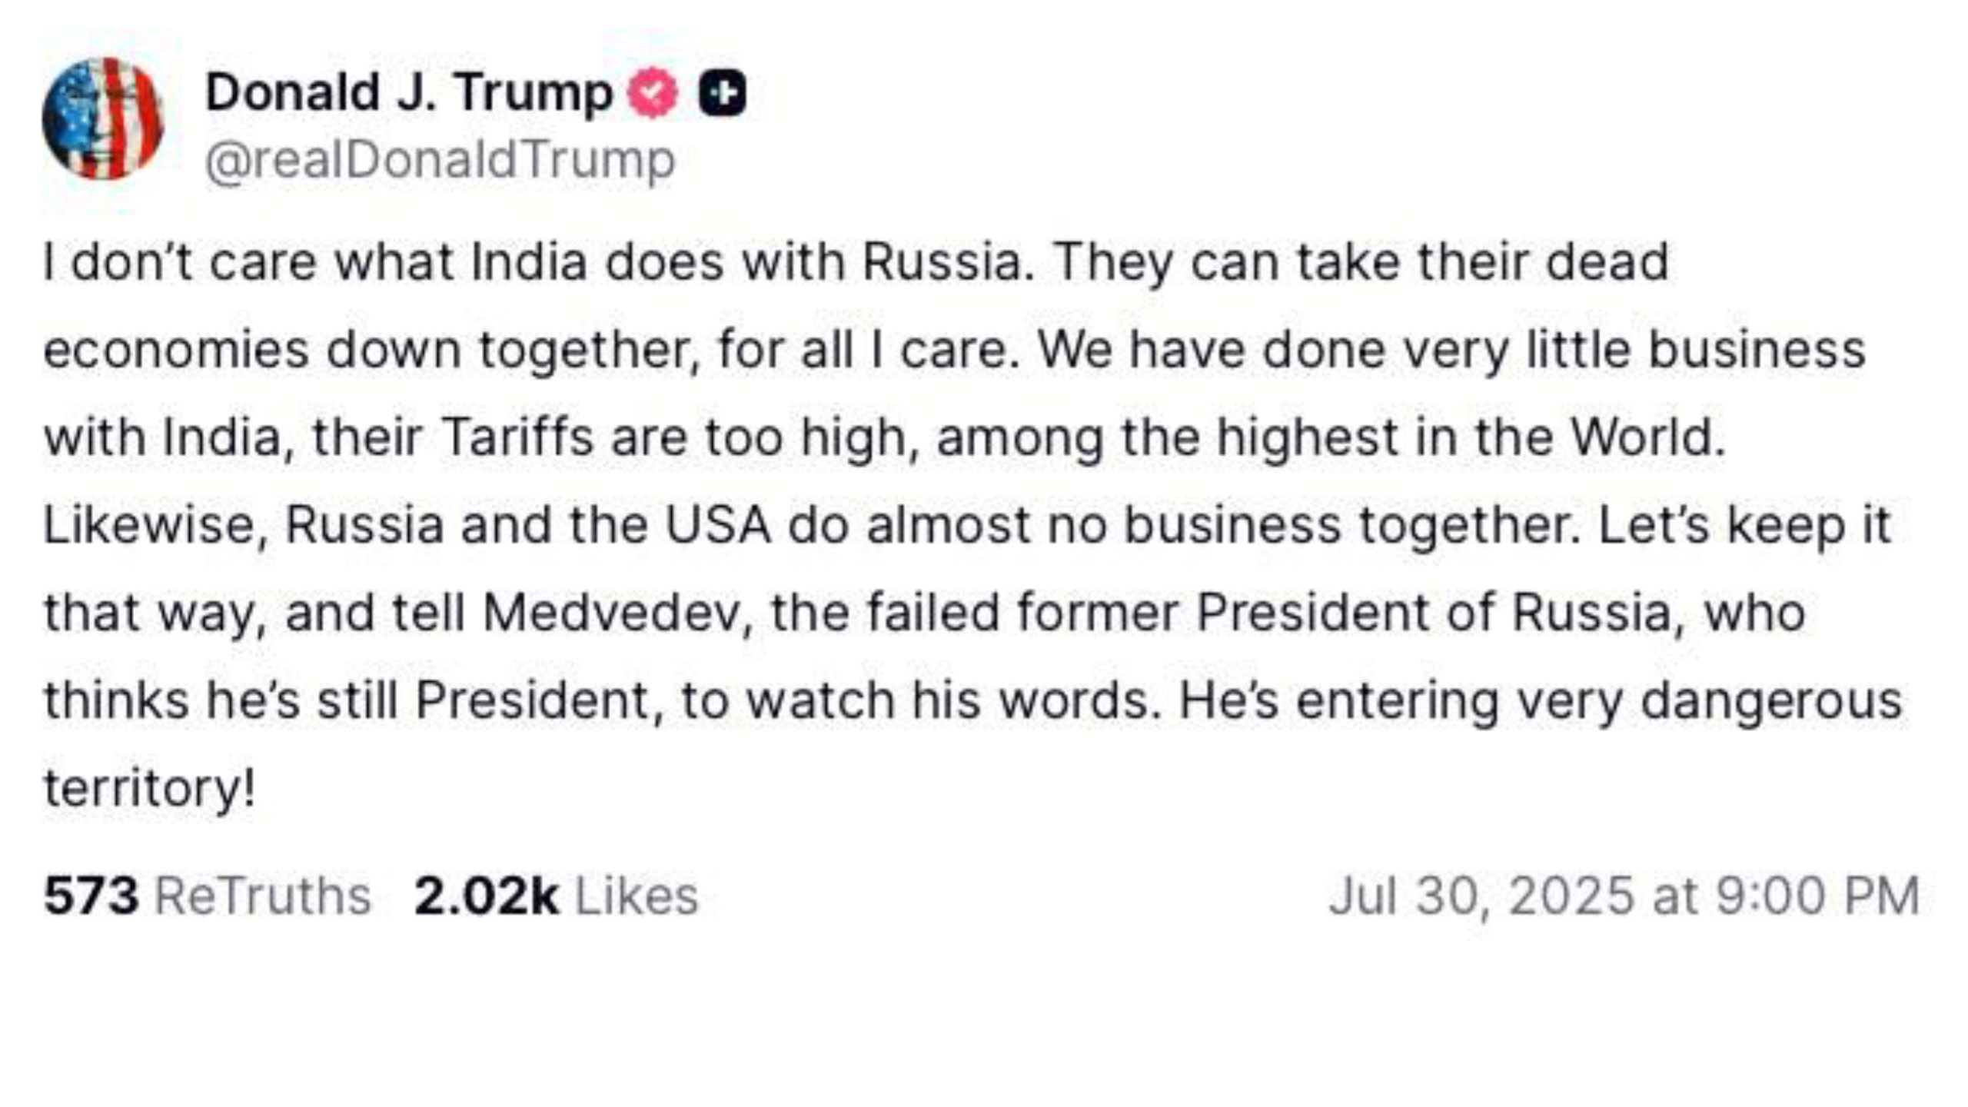Click the 2.02k likes count number

486,896
